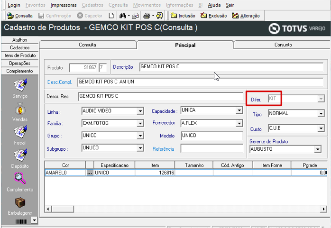The width and height of the screenshot is (331, 228).
Task: Open binoculars search dropdown arrow
Action: (129, 16)
